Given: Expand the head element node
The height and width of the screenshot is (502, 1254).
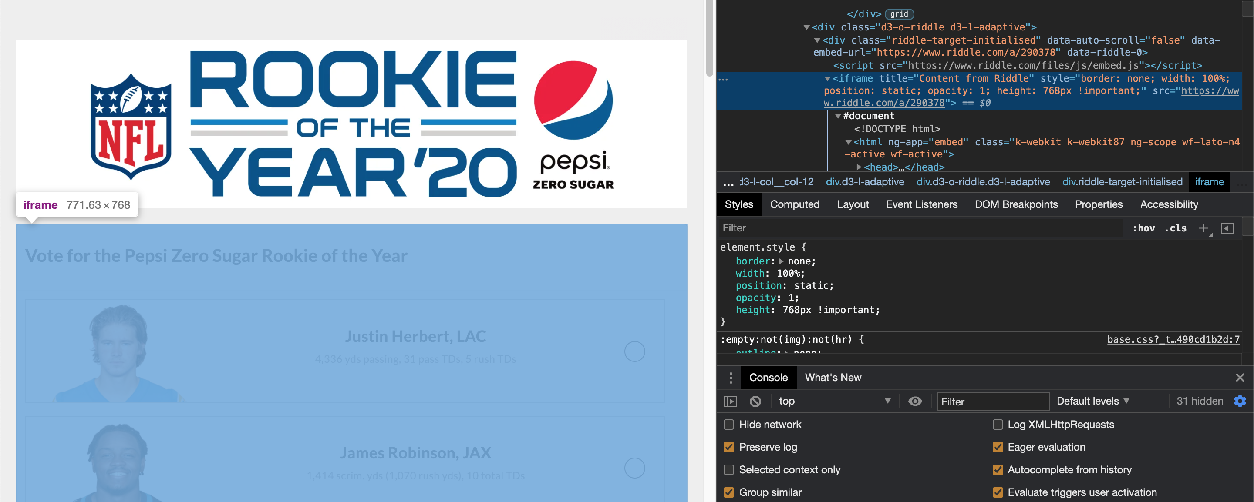Looking at the screenshot, I should (x=859, y=167).
